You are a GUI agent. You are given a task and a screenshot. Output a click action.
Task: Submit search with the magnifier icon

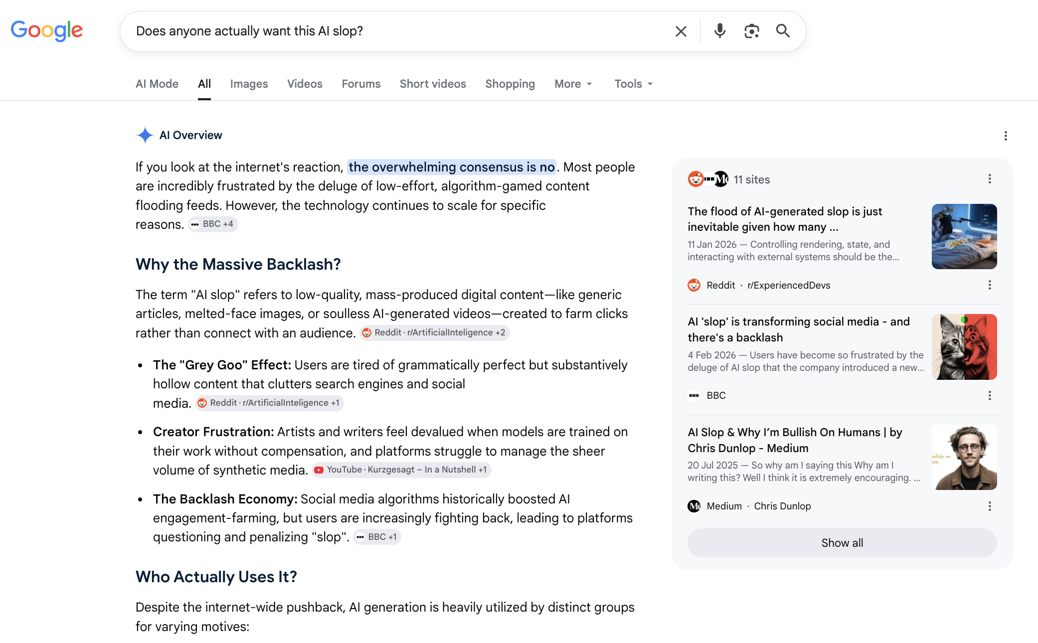(x=783, y=31)
